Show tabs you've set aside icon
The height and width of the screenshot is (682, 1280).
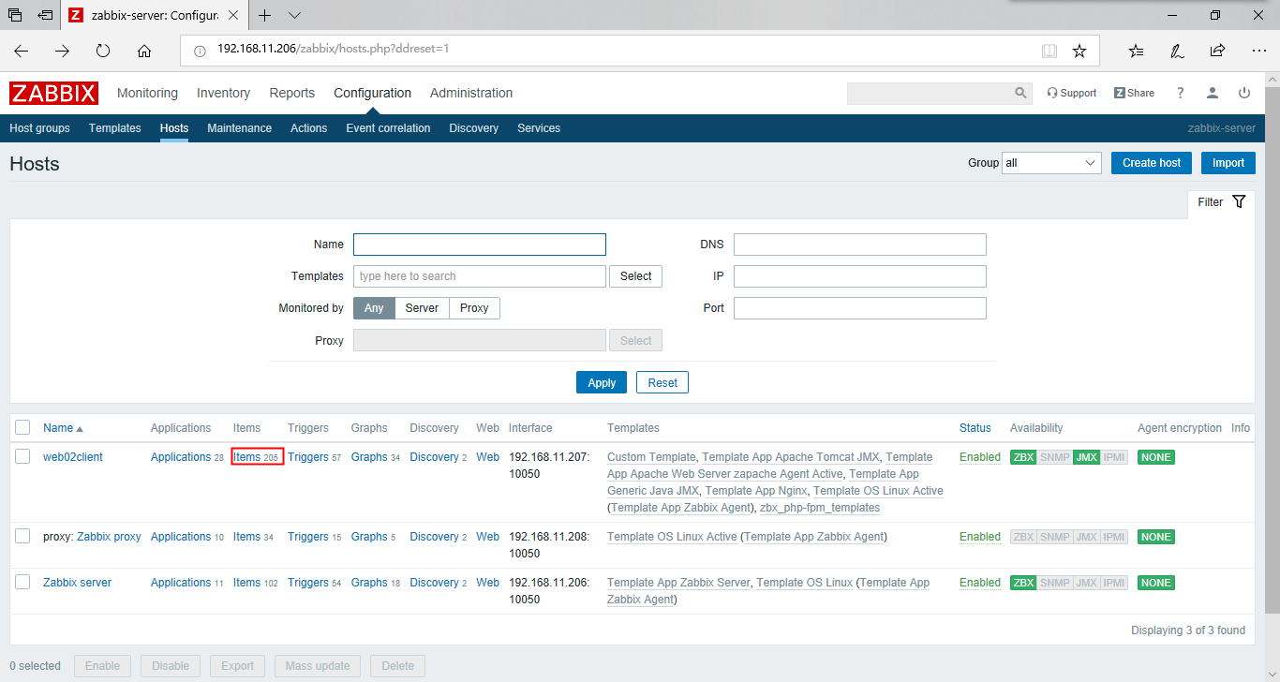coord(15,15)
